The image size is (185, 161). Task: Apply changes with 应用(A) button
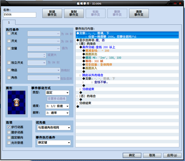[x=172, y=155]
